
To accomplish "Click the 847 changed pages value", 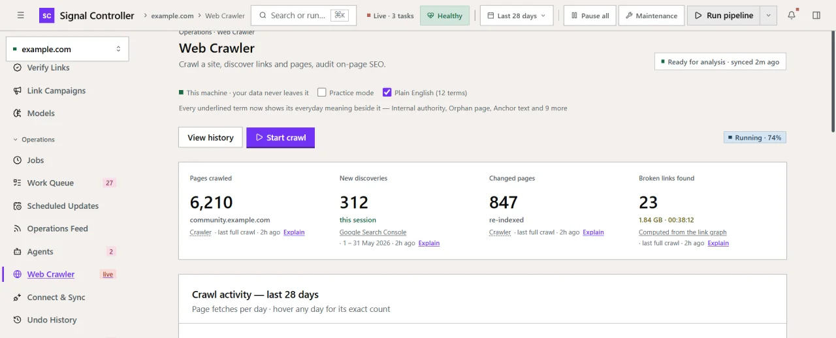I will tap(504, 202).
